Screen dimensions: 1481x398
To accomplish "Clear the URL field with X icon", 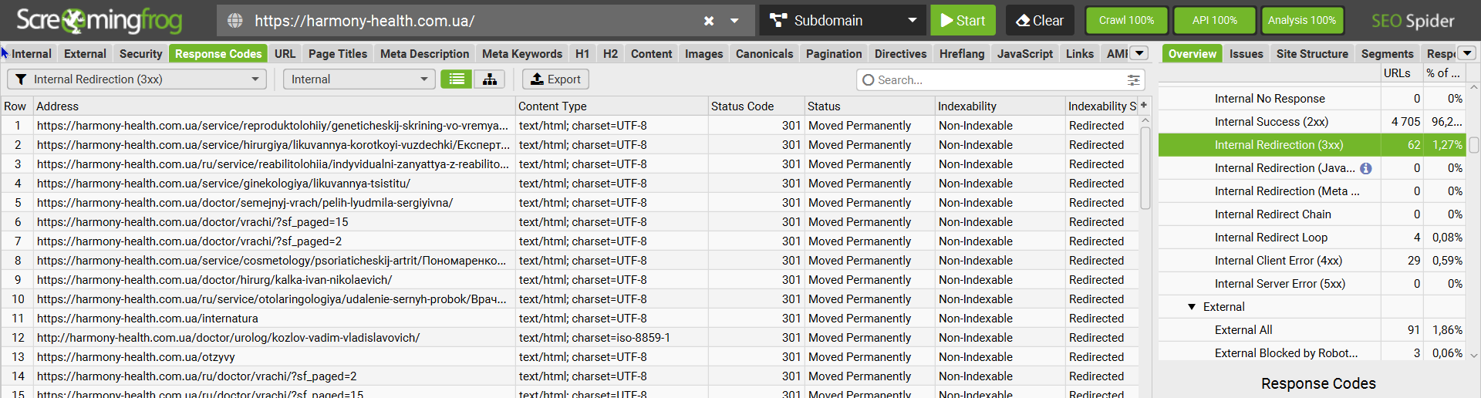I will coord(709,21).
